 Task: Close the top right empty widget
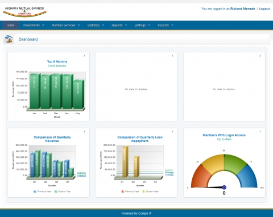pyautogui.click(x=260, y=56)
